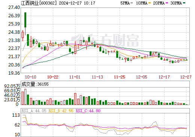
Task: Select the 12-27 date axis label
Action: 186,77
